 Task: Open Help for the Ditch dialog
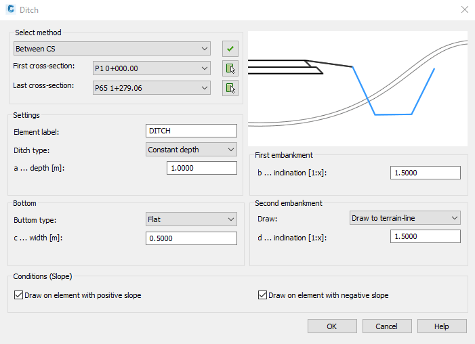tap(441, 326)
